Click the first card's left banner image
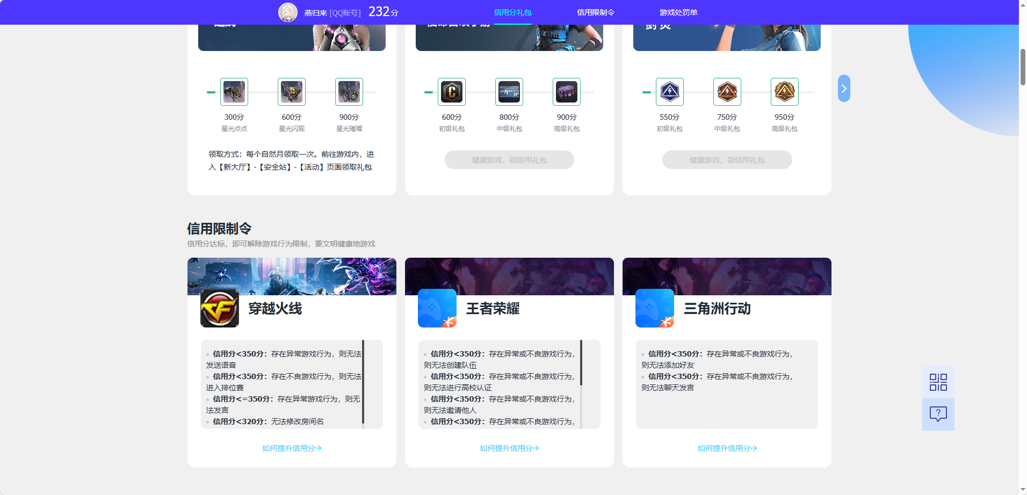Image resolution: width=1027 pixels, height=495 pixels. pyautogui.click(x=292, y=38)
